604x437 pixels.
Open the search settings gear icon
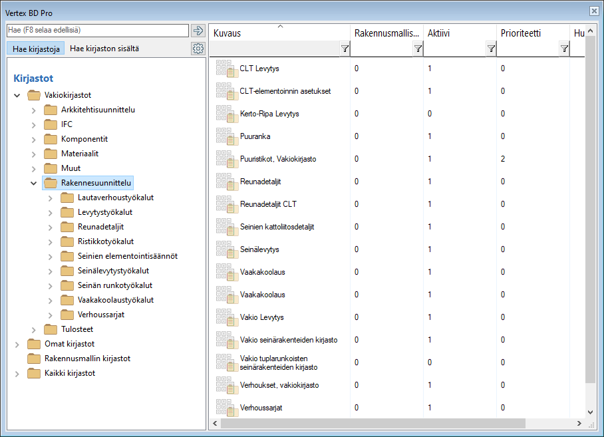click(198, 49)
